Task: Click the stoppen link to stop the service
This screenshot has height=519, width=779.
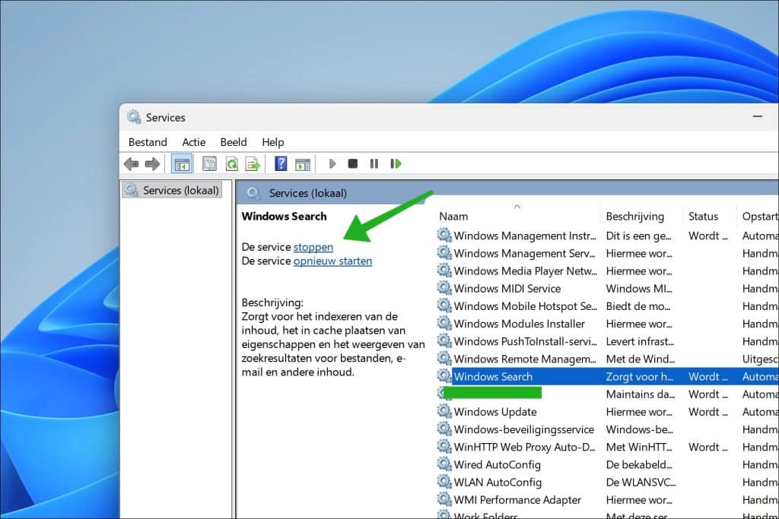Action: (x=313, y=246)
